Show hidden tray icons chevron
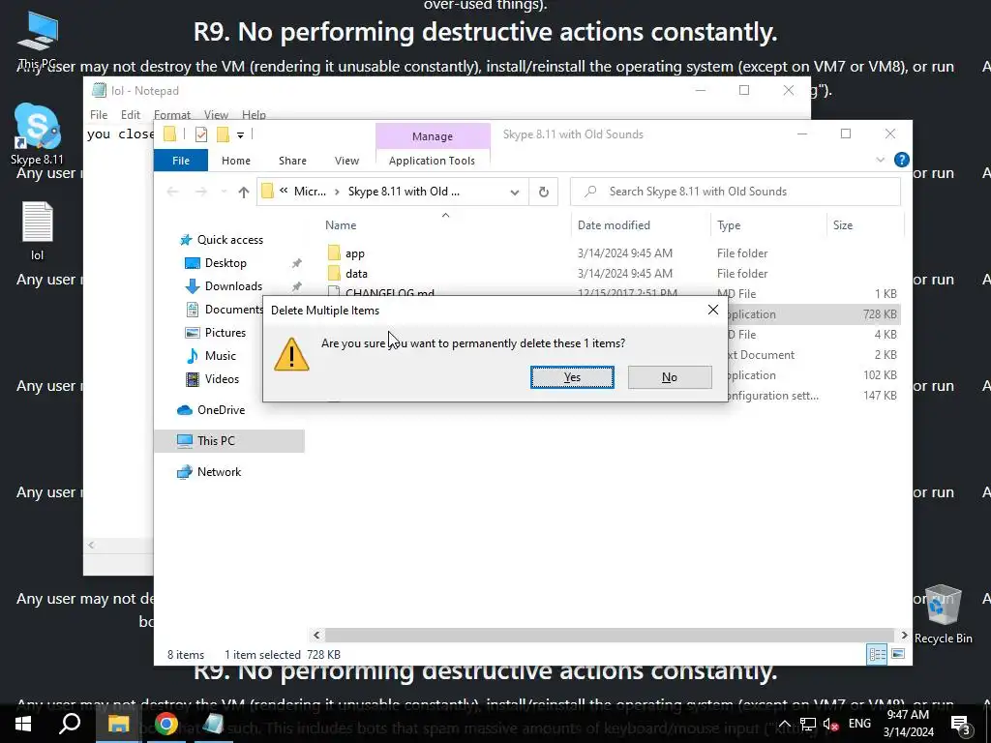This screenshot has height=743, width=991. point(784,724)
